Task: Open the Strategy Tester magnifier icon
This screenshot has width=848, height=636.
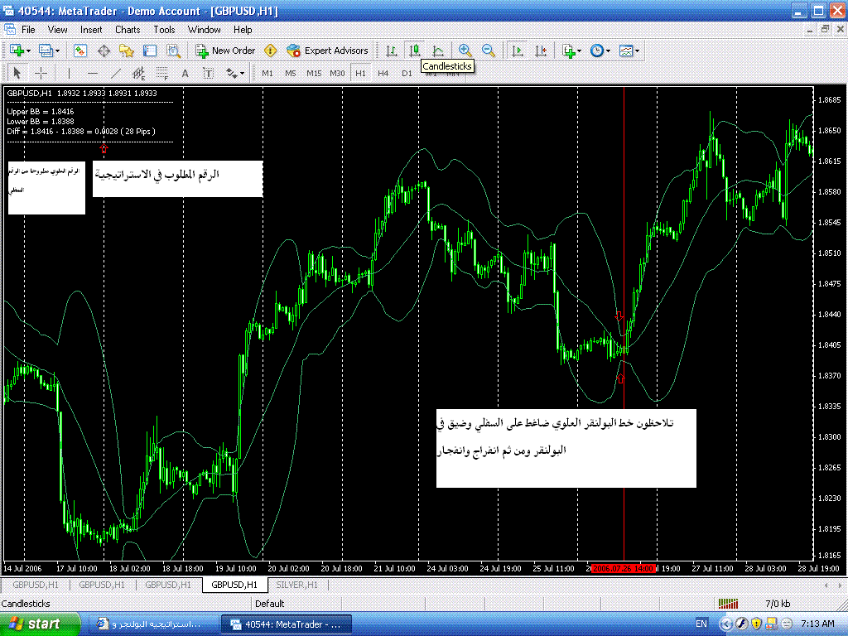Action: pyautogui.click(x=173, y=51)
